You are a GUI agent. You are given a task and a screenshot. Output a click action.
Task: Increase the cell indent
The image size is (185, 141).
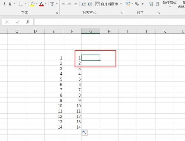pyautogui.click(x=90, y=4)
